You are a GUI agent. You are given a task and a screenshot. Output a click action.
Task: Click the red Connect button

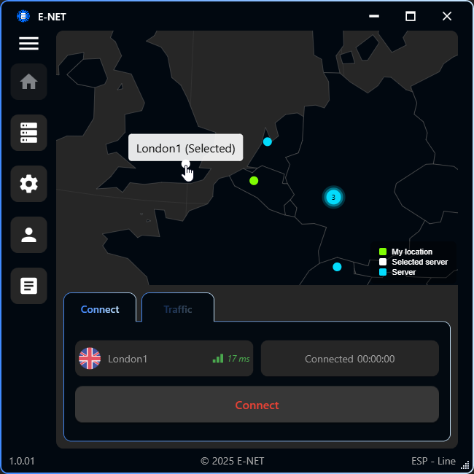(x=257, y=405)
